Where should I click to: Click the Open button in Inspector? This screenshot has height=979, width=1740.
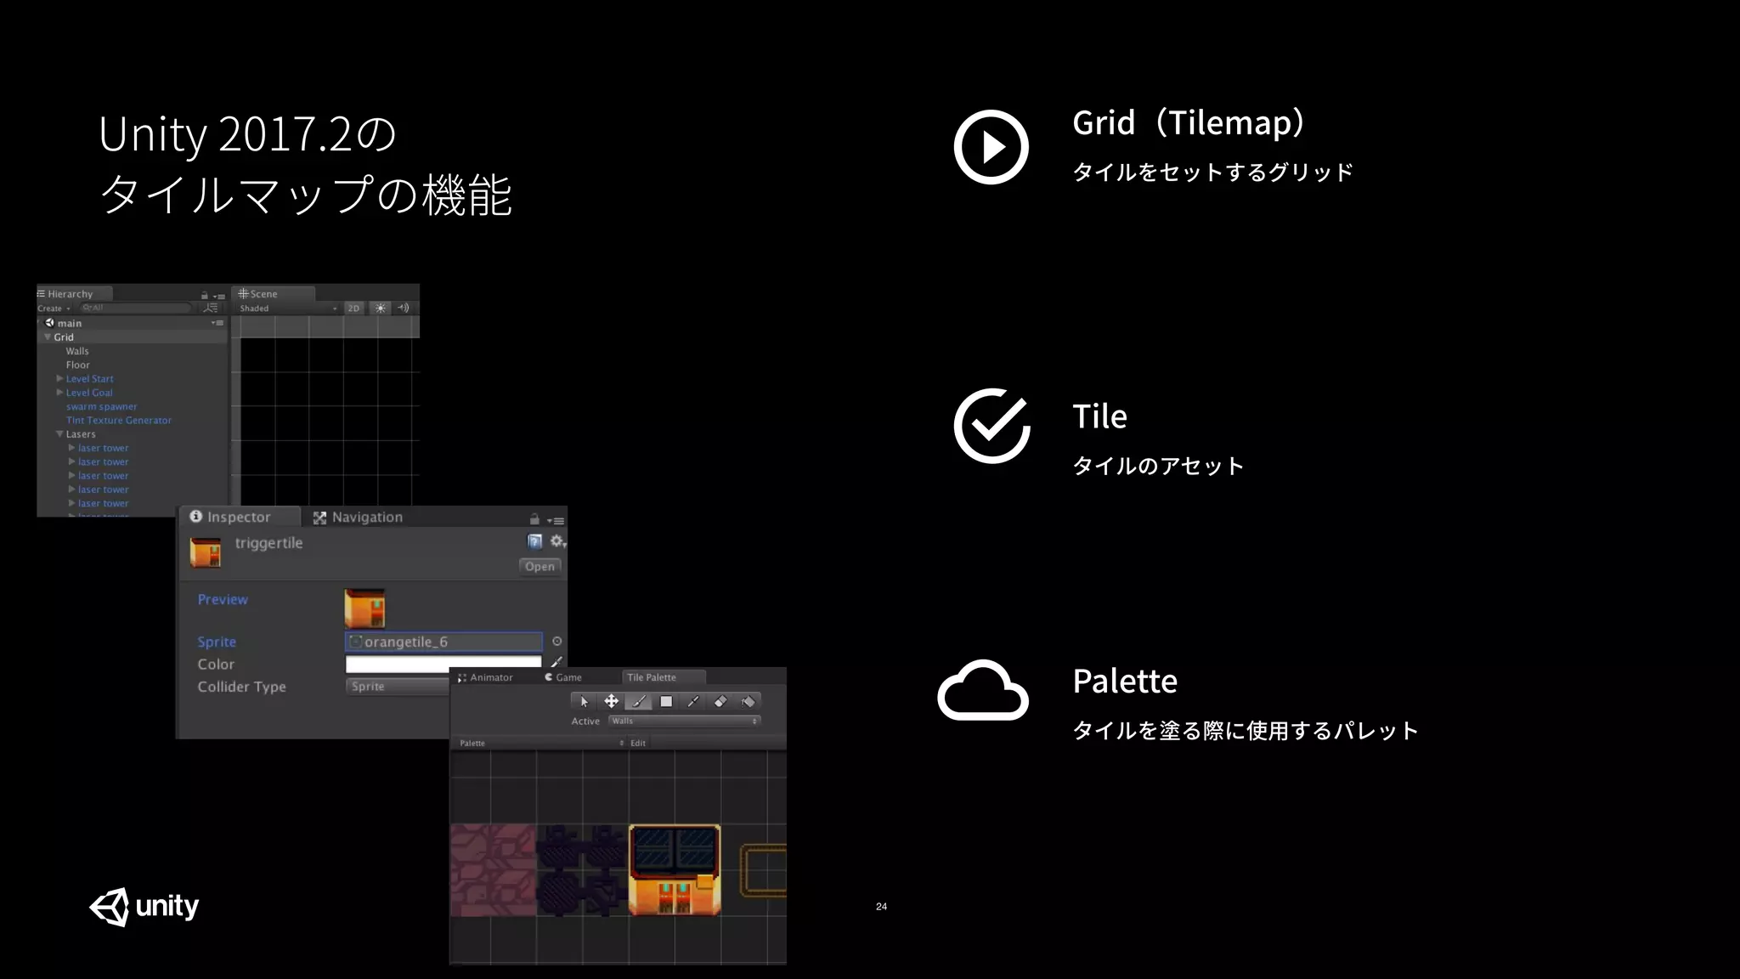click(x=540, y=566)
